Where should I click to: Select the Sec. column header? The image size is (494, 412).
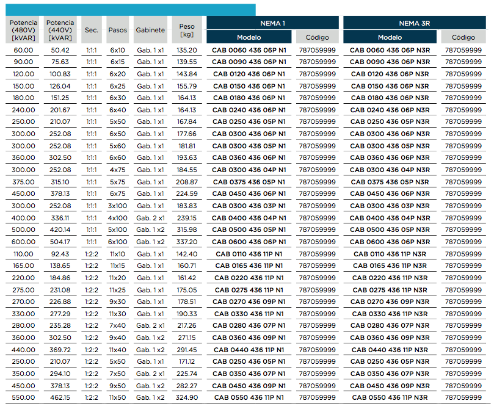click(x=92, y=30)
